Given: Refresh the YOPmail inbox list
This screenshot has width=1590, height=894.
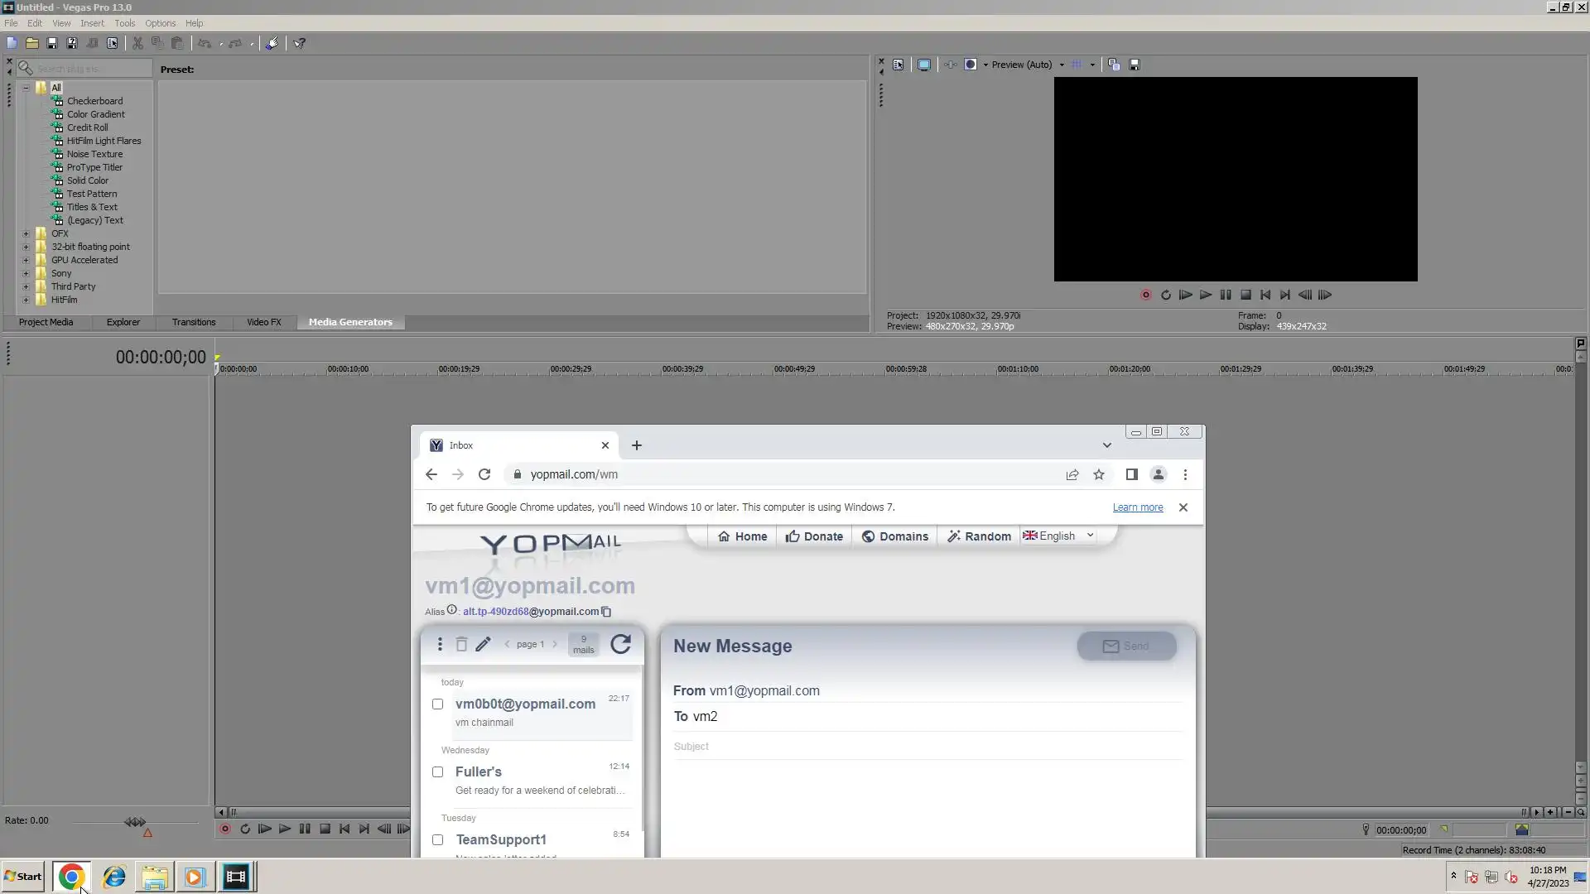Looking at the screenshot, I should (620, 644).
